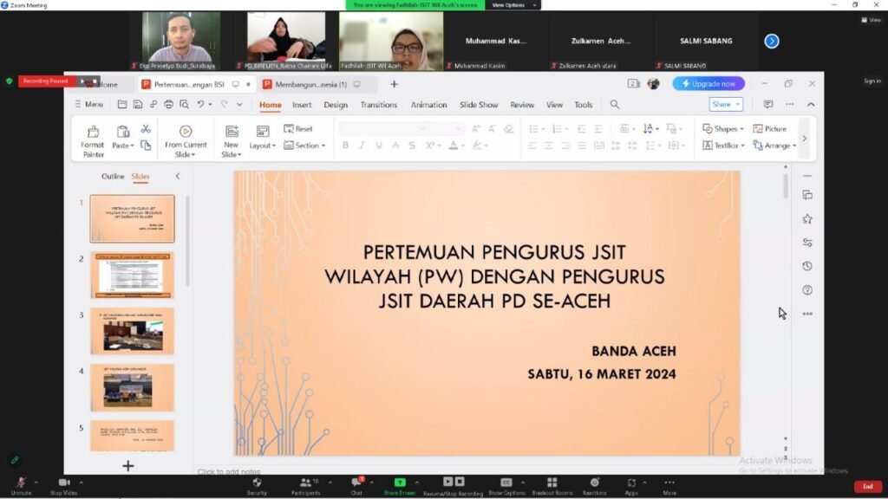The width and height of the screenshot is (888, 499).
Task: Open the Outline pane tab
Action: tap(113, 177)
